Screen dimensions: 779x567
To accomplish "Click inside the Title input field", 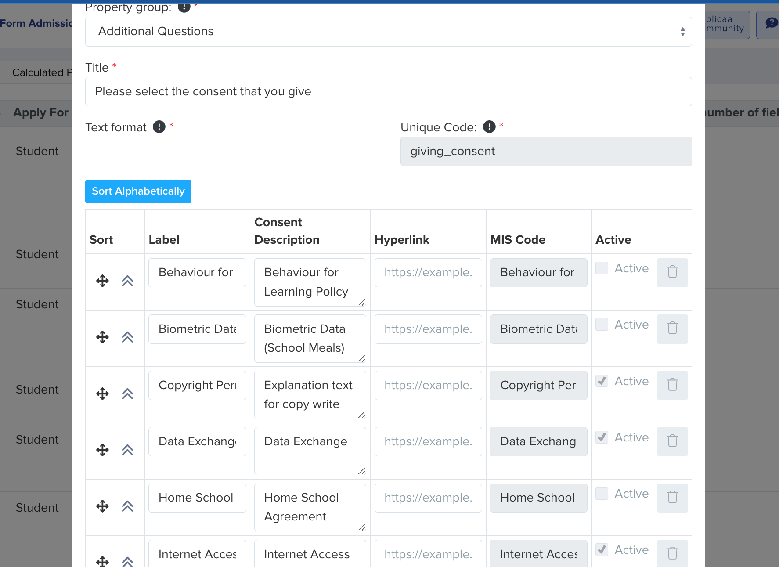I will (388, 91).
